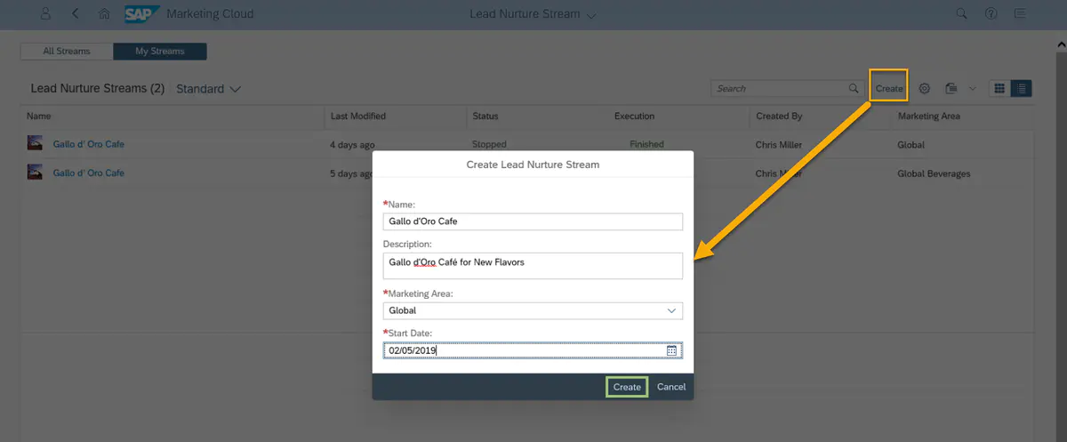Viewport: 1067px width, 442px height.
Task: Click into the Description text area
Action: 533,266
